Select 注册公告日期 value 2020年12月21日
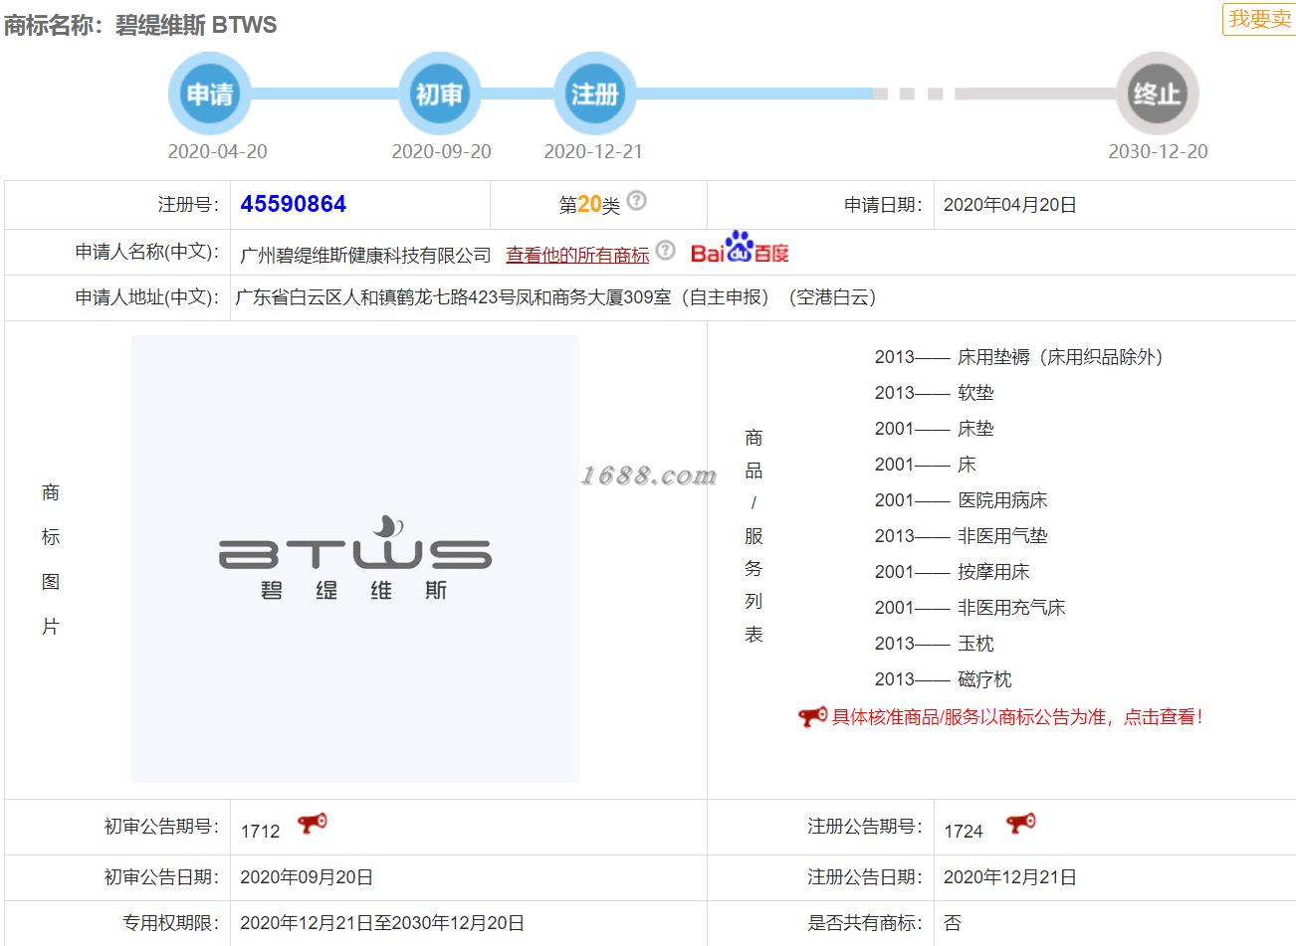 click(1009, 877)
